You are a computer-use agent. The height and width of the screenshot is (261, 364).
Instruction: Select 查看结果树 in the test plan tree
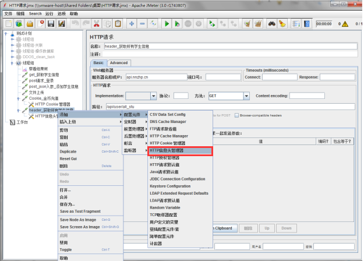[x=38, y=69]
